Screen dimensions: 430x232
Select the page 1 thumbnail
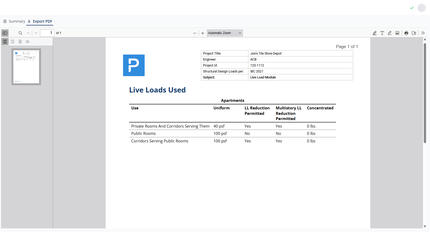point(26,67)
